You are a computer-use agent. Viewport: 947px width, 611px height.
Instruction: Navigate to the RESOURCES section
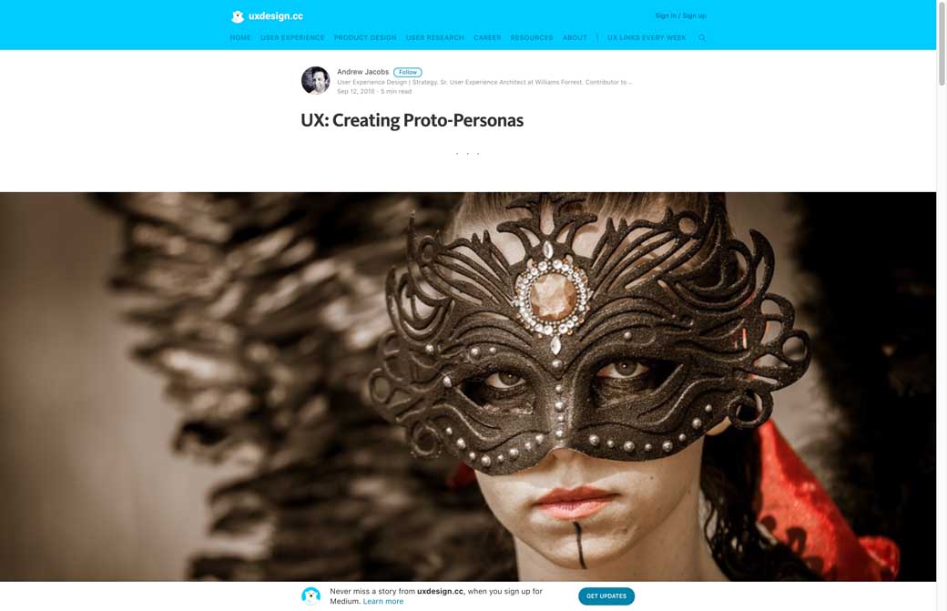pos(532,37)
